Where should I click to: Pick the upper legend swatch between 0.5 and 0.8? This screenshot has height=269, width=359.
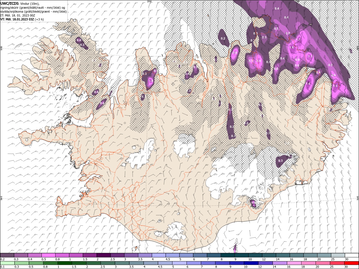point(49,255)
